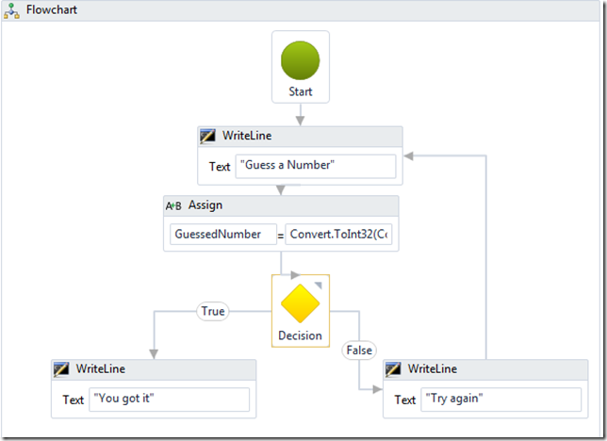
Task: Click the Assign activity A+B icon
Action: coord(173,205)
